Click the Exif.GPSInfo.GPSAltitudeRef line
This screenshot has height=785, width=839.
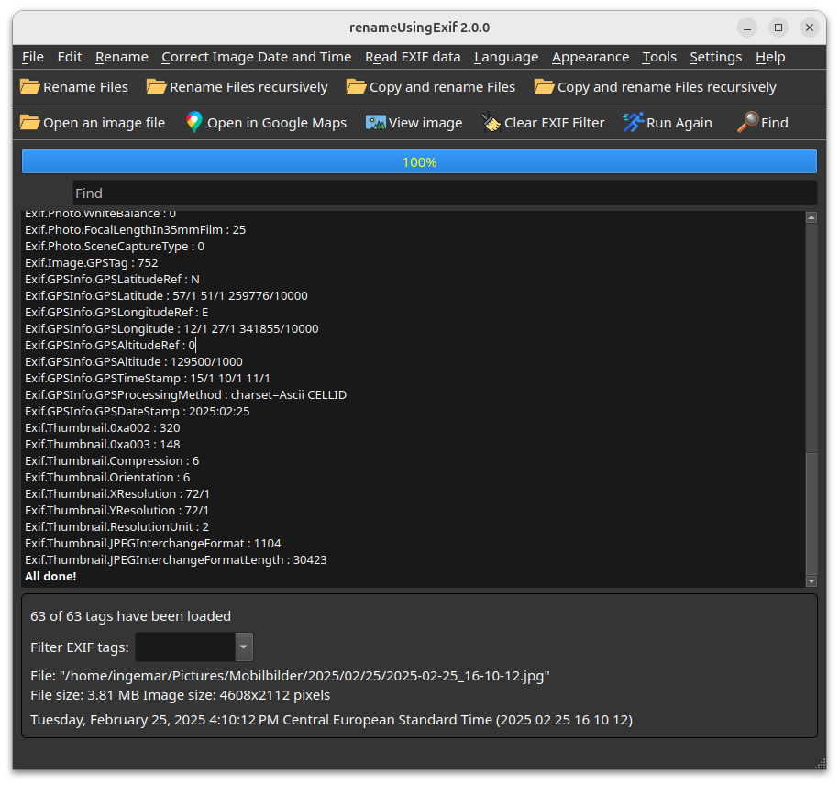tap(110, 346)
